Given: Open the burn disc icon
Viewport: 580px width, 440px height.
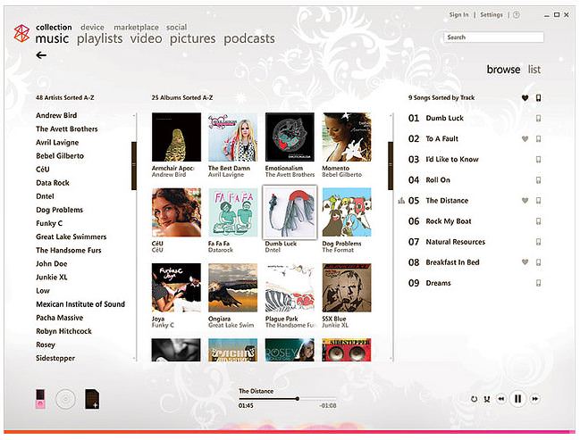Looking at the screenshot, I should tap(65, 399).
